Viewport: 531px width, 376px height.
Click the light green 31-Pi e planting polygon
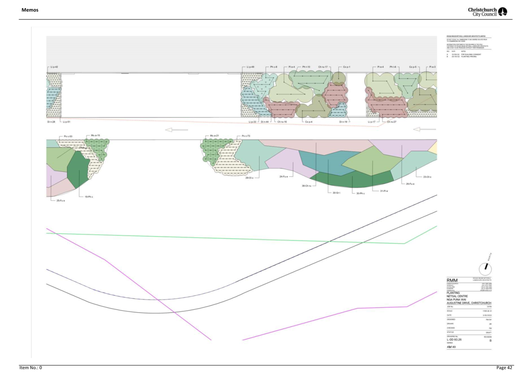[x=372, y=162]
